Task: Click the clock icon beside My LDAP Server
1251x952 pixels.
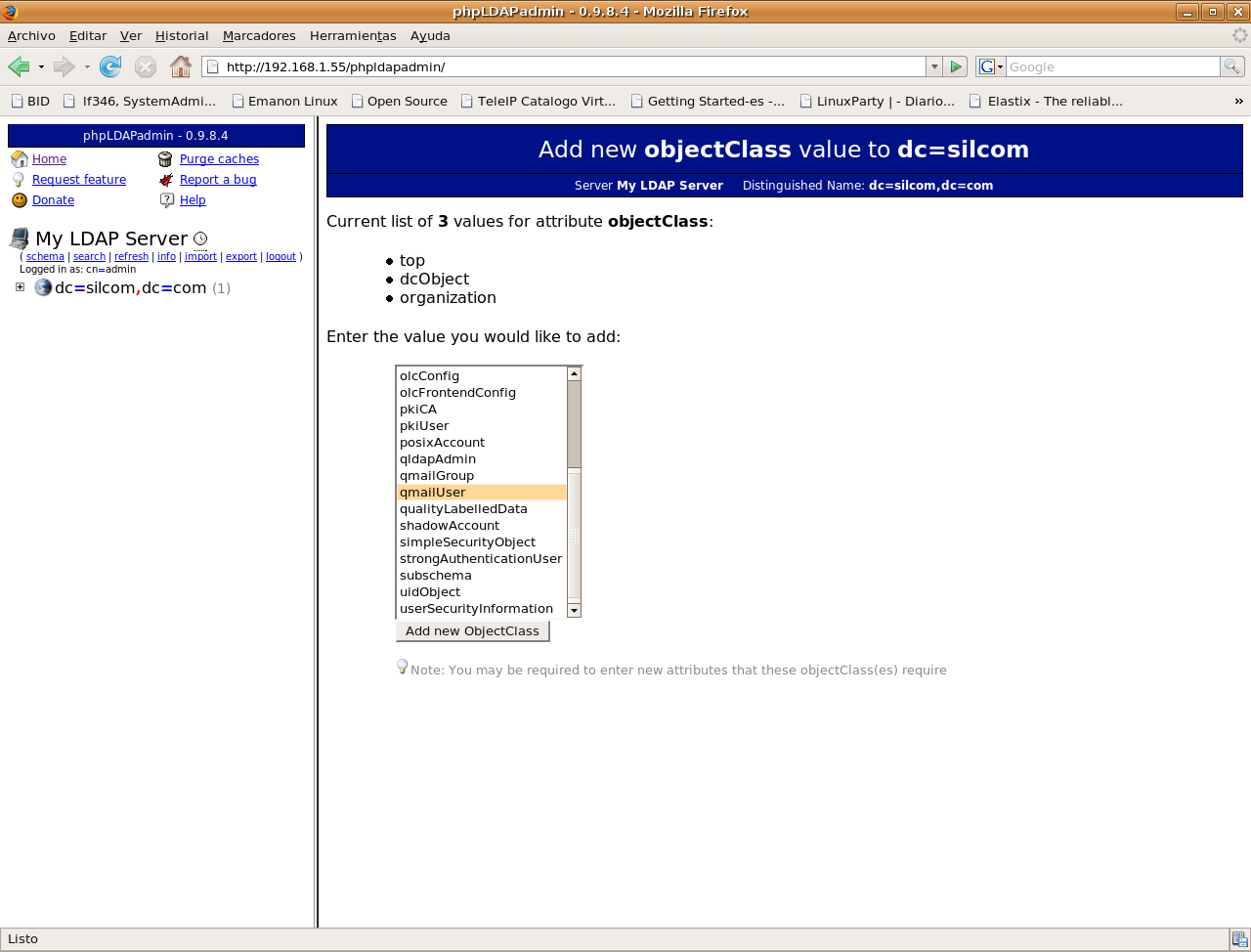Action: tap(200, 238)
